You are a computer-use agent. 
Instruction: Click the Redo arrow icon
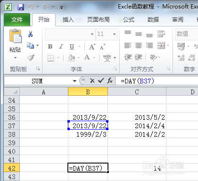click(x=46, y=7)
